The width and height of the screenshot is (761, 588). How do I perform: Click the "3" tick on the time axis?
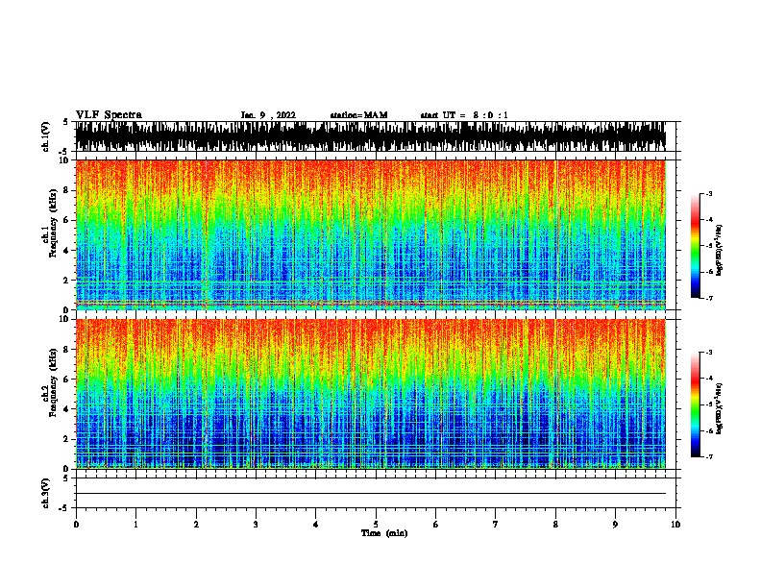pyautogui.click(x=256, y=525)
